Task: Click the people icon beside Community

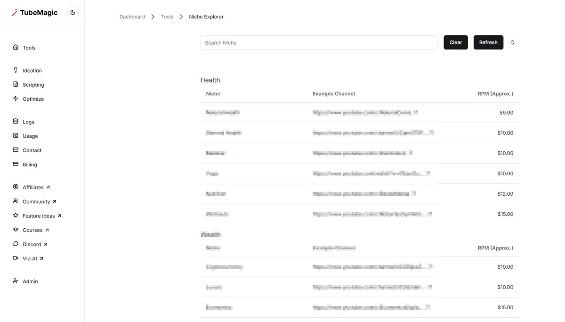Action: pyautogui.click(x=16, y=201)
